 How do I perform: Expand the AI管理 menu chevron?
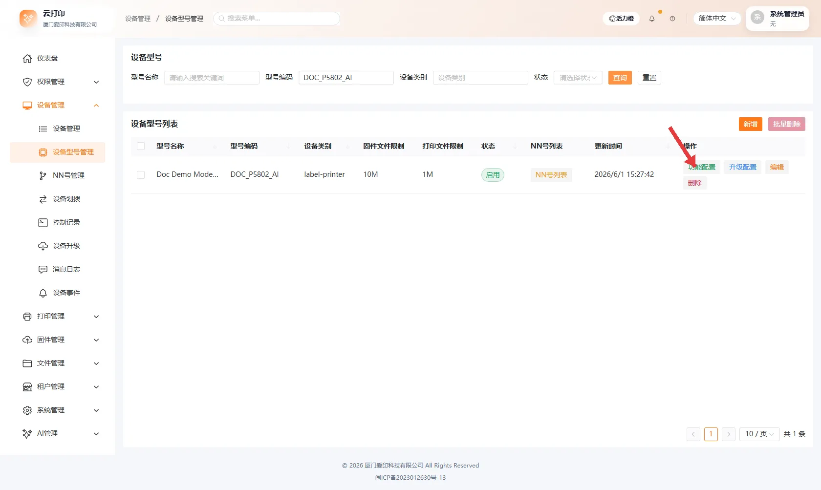(x=96, y=434)
